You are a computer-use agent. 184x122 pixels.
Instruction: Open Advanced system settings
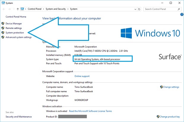click(19, 37)
